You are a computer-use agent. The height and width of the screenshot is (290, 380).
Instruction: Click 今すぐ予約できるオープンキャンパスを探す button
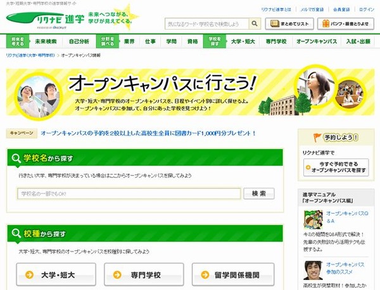coord(336,167)
